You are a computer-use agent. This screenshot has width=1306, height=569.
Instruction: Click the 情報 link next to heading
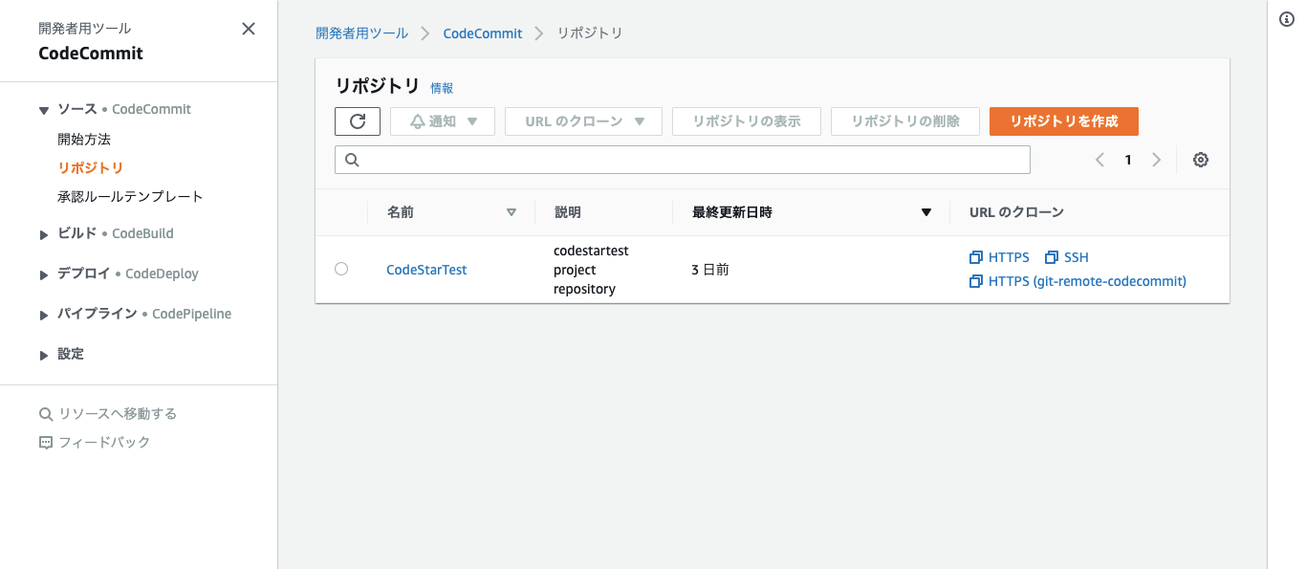point(442,87)
